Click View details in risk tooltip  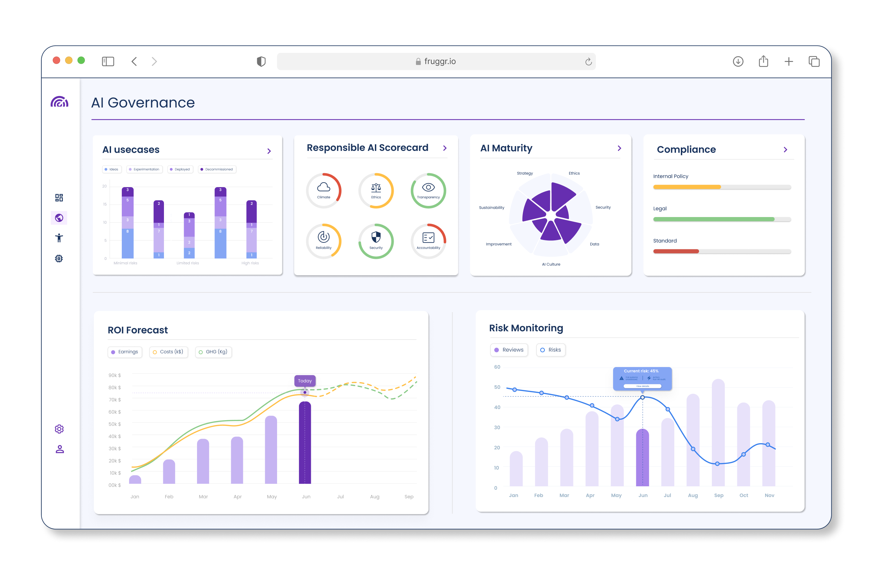642,386
